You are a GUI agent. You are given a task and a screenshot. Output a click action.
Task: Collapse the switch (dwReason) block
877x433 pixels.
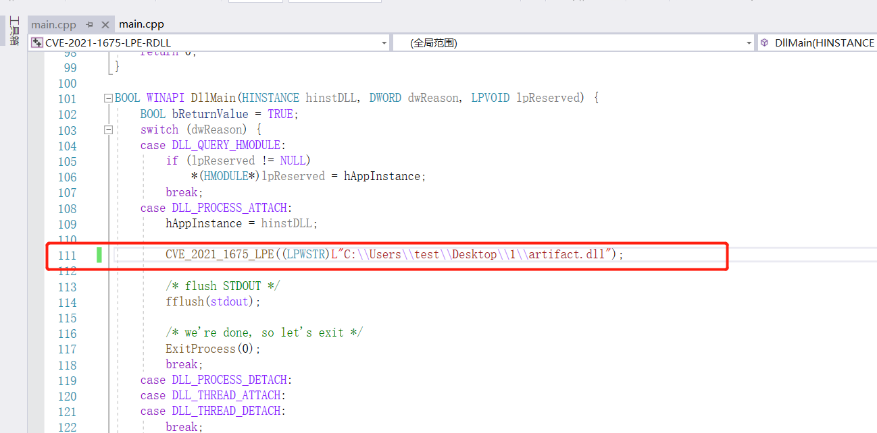tap(108, 129)
